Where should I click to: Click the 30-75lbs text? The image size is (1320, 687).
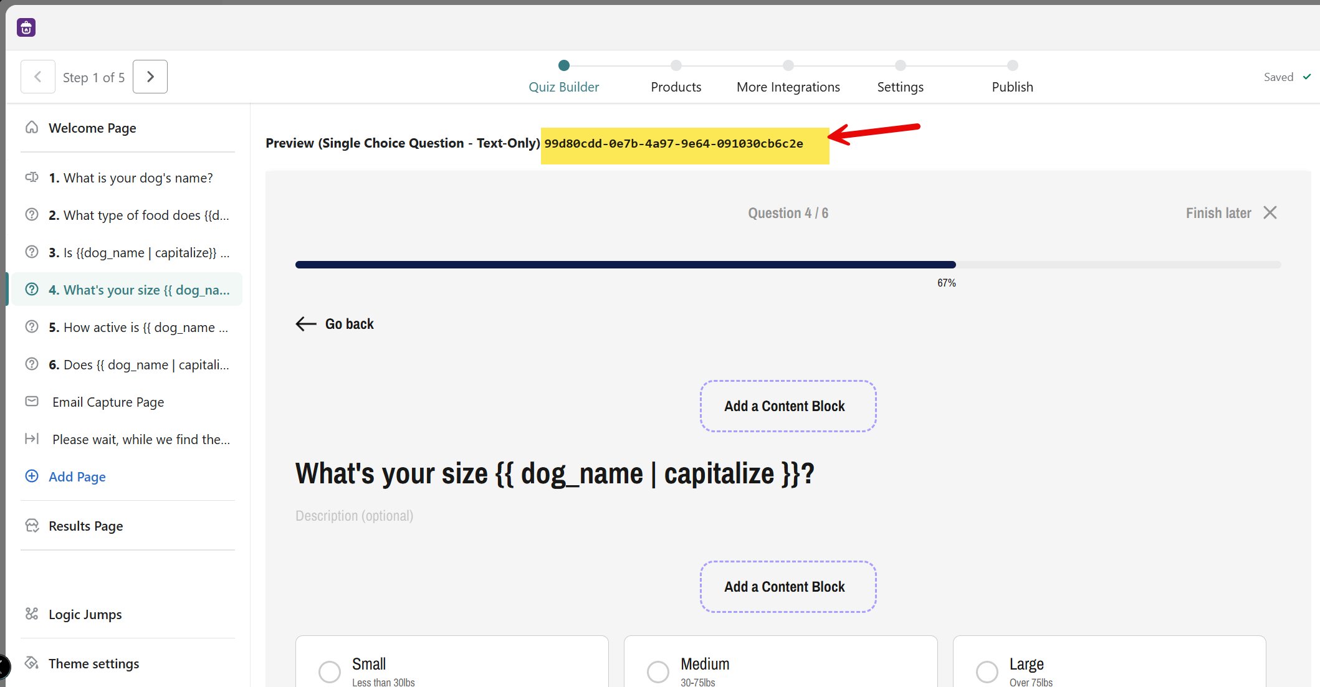point(698,682)
